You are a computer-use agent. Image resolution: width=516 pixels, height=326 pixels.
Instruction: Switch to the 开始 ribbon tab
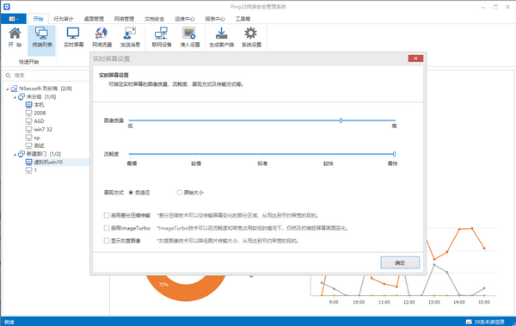[38, 19]
